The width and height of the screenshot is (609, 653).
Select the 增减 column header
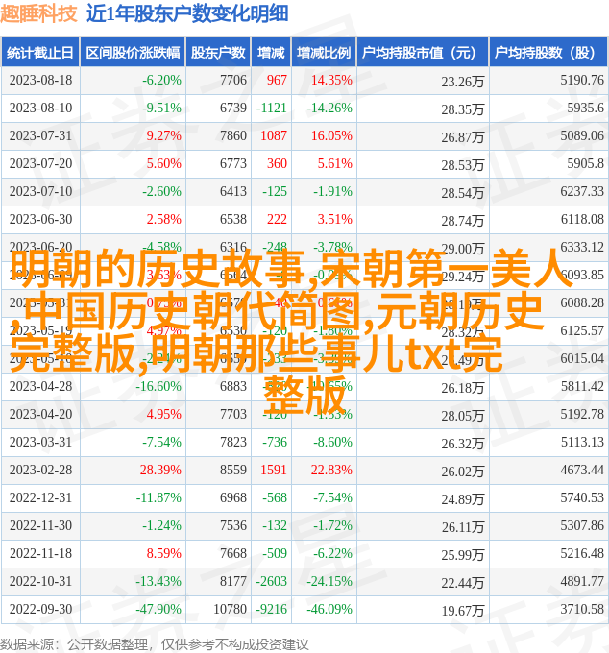point(271,53)
